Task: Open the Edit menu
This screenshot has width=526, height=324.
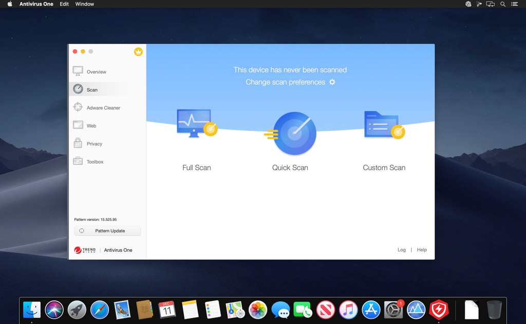Action: 64,4
